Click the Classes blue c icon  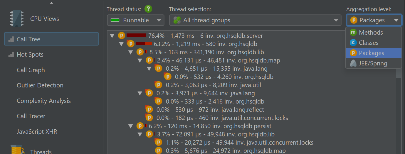353,43
